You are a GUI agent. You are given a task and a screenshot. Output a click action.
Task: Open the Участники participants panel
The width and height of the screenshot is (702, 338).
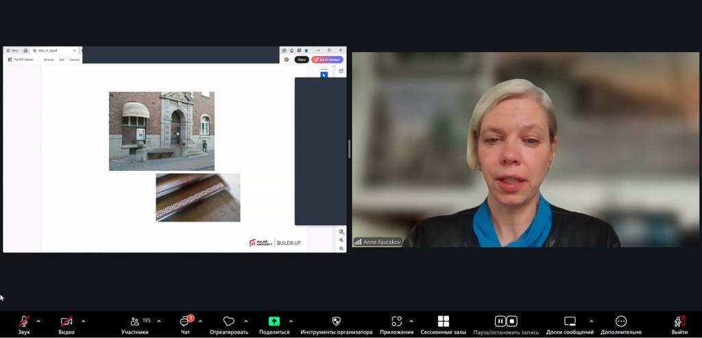point(135,322)
